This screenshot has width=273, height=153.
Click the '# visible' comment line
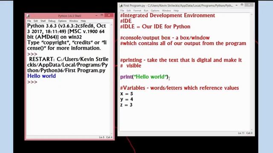[x=131, y=65]
